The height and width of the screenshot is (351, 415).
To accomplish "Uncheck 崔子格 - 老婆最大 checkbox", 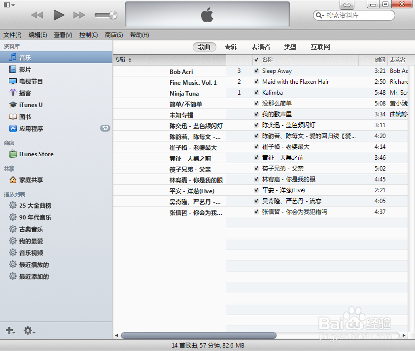I will (x=256, y=146).
